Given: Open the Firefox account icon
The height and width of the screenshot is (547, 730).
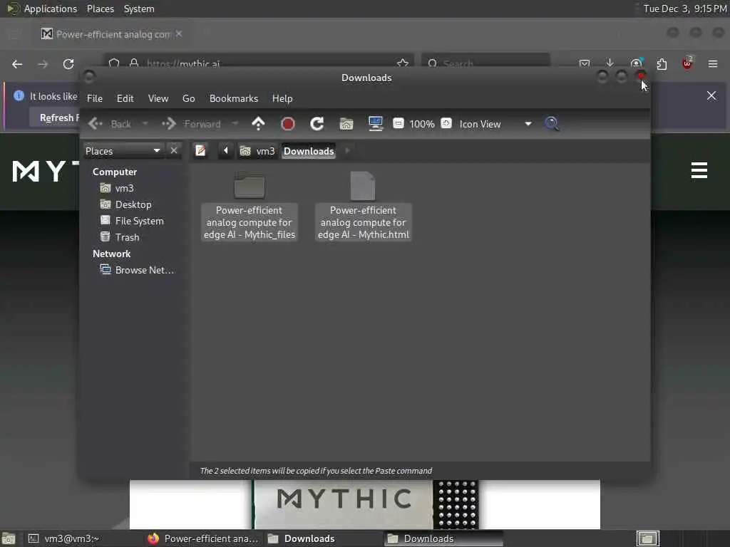Looking at the screenshot, I should pyautogui.click(x=636, y=63).
